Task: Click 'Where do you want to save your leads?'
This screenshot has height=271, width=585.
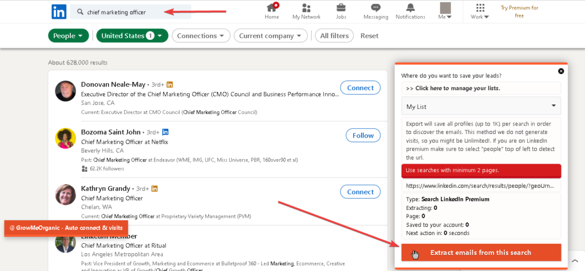Action: [451, 76]
